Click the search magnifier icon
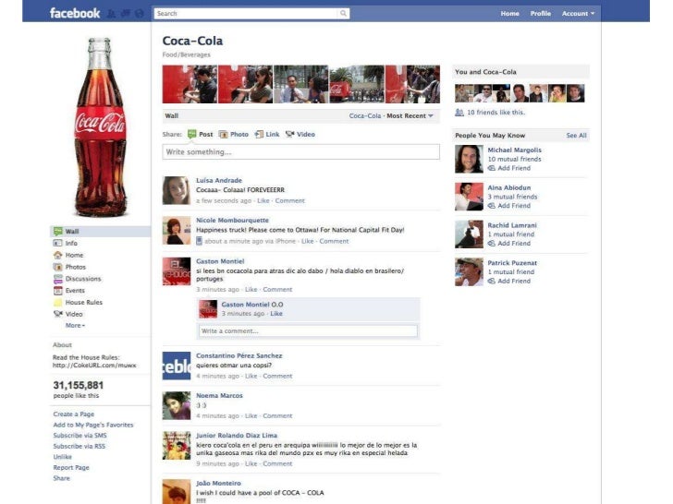673x504 pixels. [343, 13]
